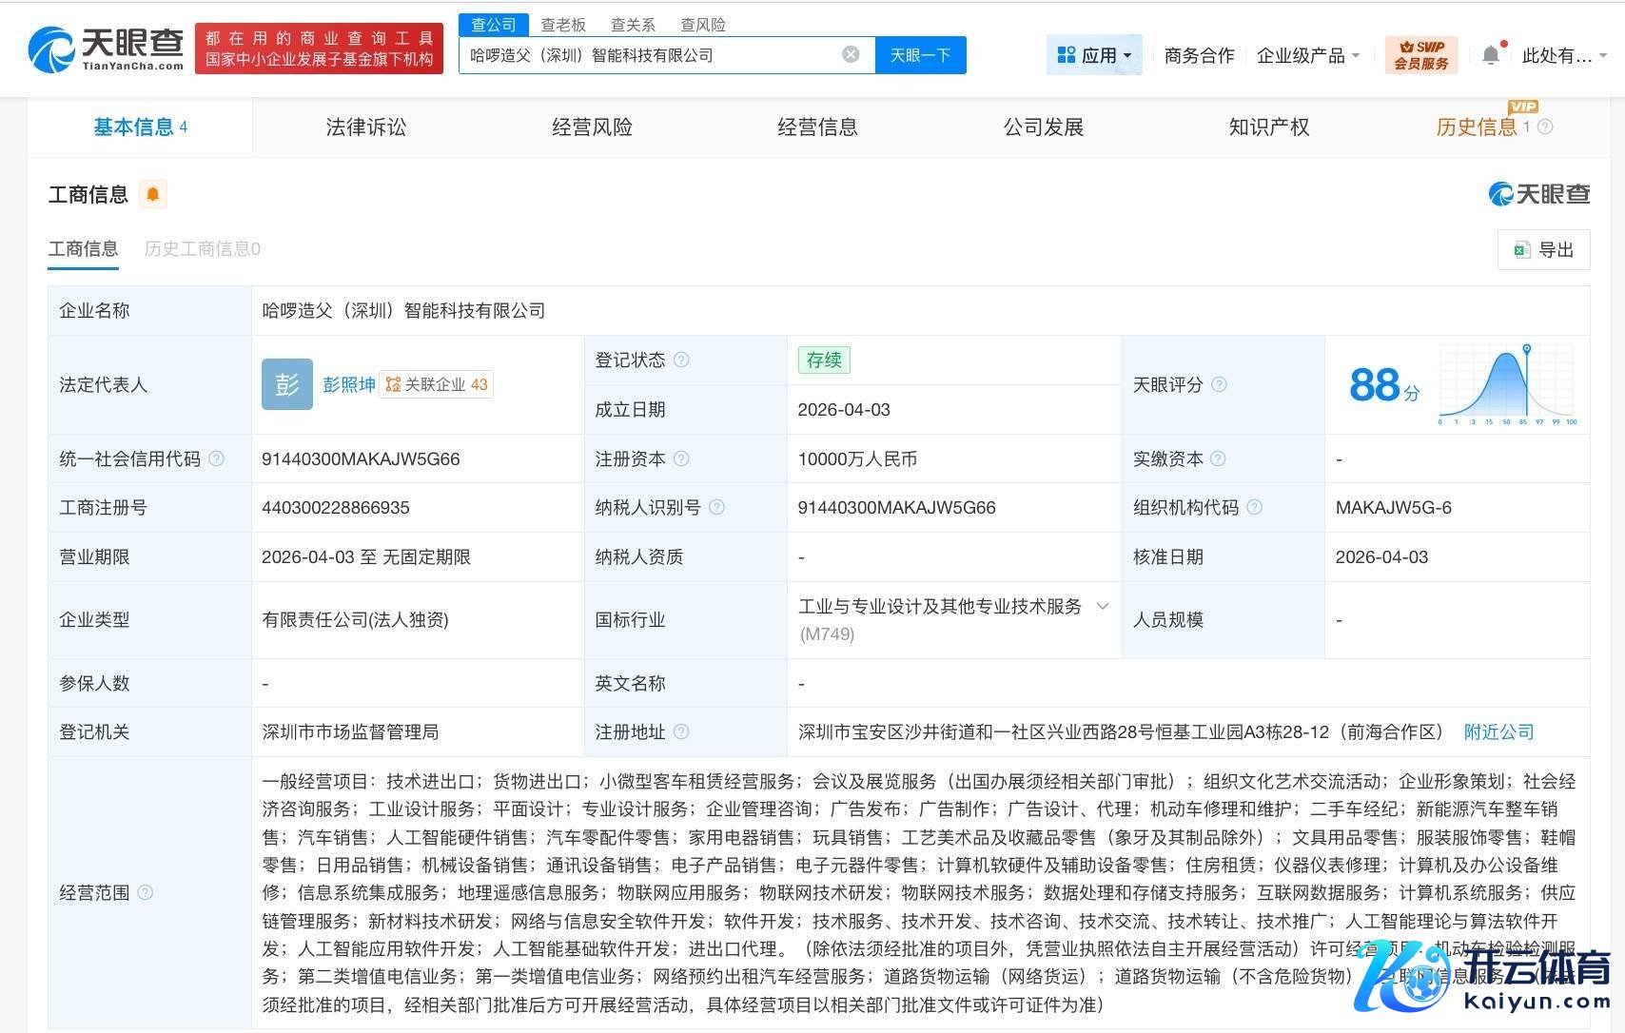Switch to 历史工商信息 sub-tab
This screenshot has width=1625, height=1033.
[202, 249]
